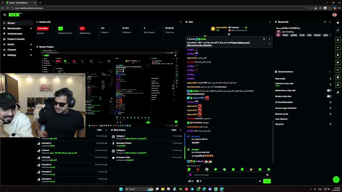Open Channel Actions three-dot menu
Viewport: 342px width, 192px height.
click(x=330, y=72)
